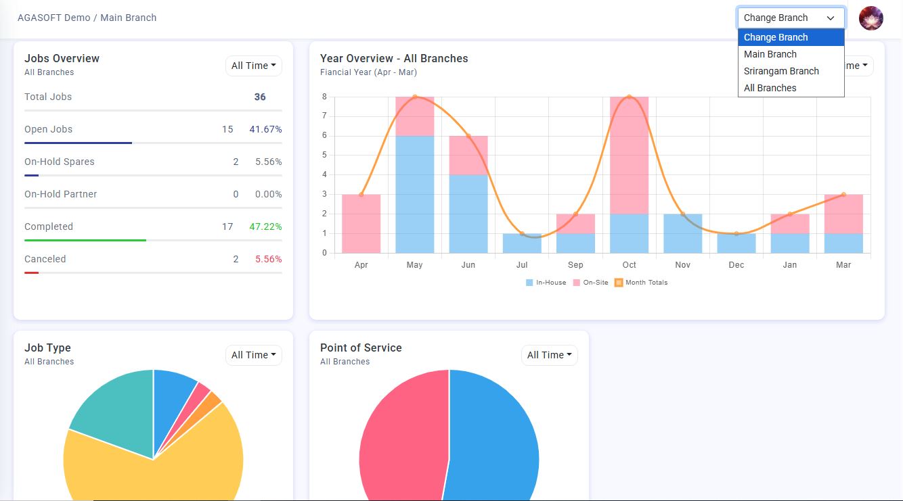
Task: Click October's pink On-Site bar segment
Action: click(x=629, y=156)
